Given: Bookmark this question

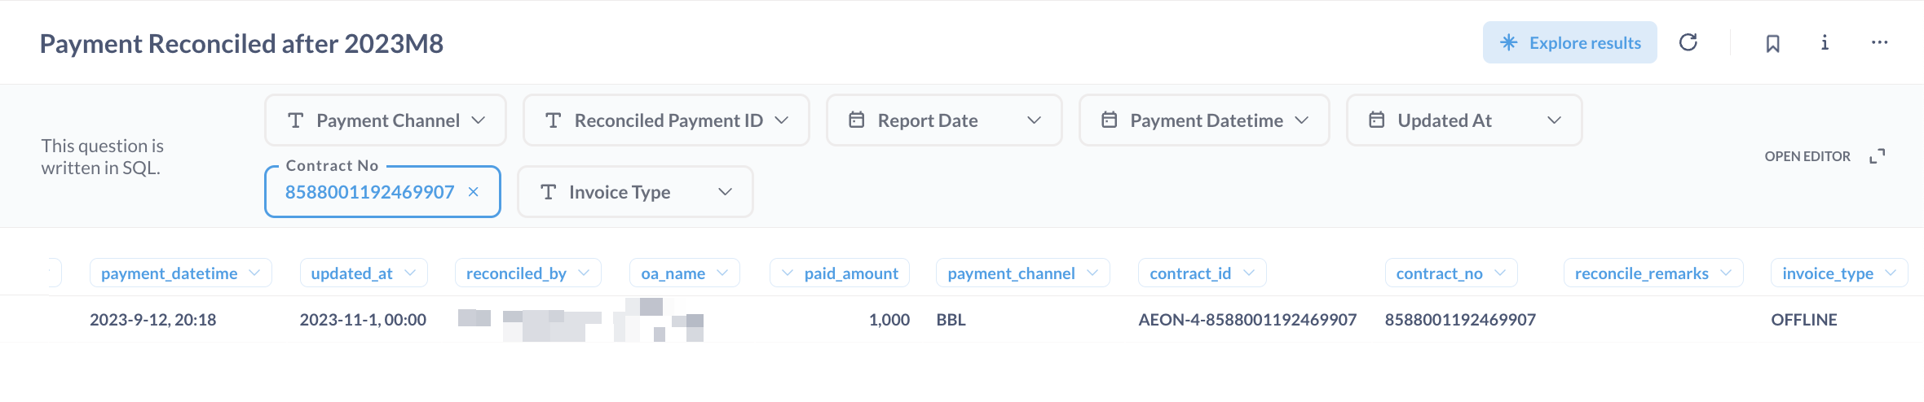Looking at the screenshot, I should tap(1772, 43).
